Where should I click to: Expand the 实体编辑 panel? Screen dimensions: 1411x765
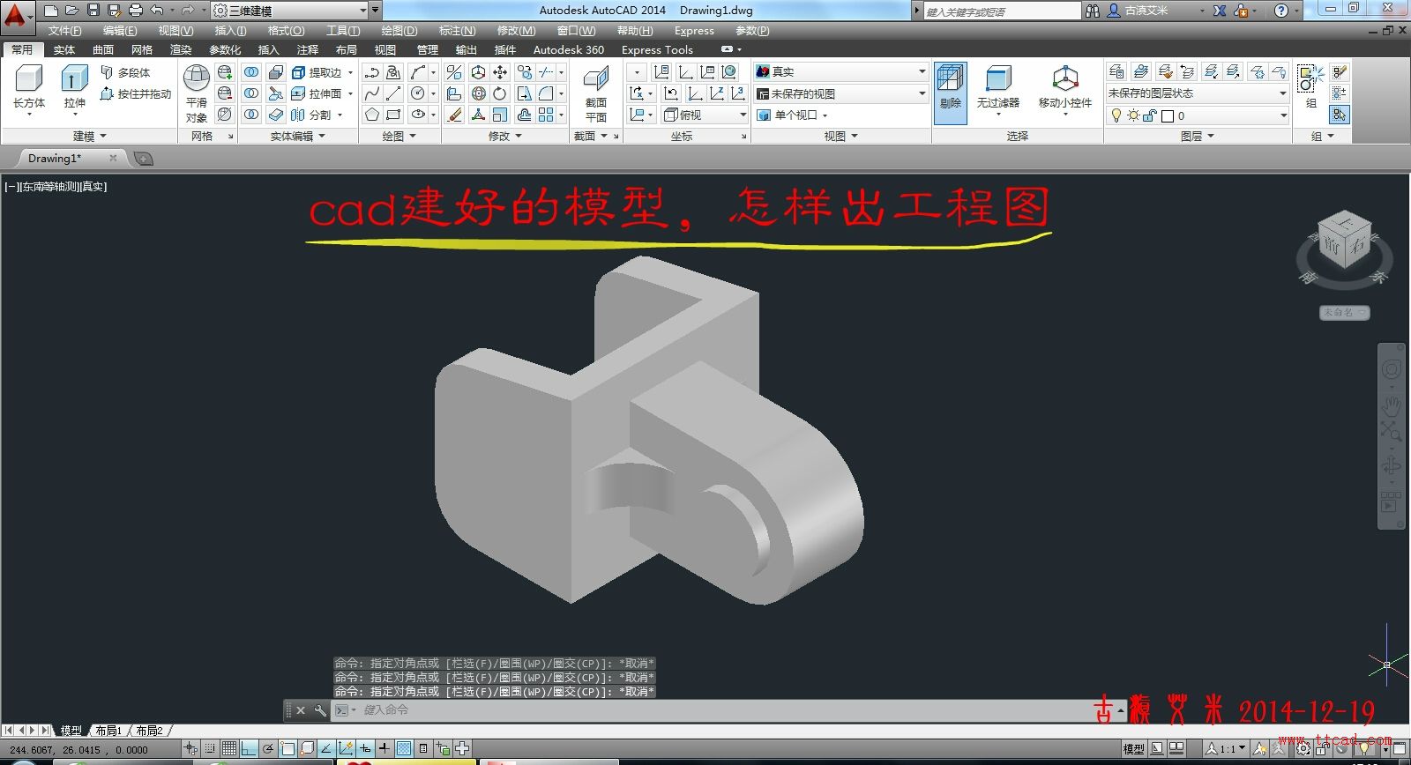298,136
